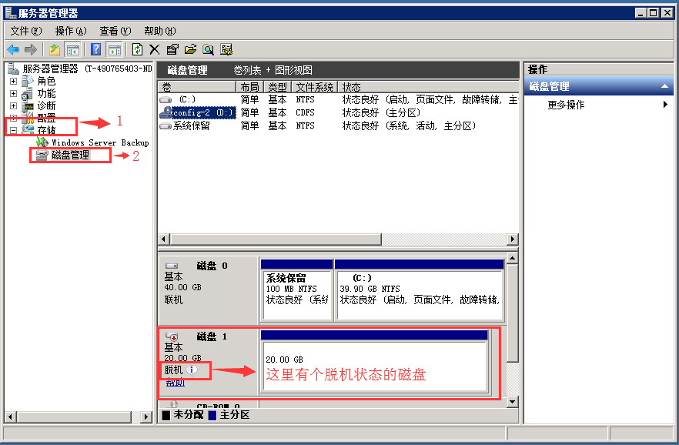Viewport: 679px width, 445px height.
Task: Click the magnifier search icon in the toolbar
Action: click(x=209, y=49)
